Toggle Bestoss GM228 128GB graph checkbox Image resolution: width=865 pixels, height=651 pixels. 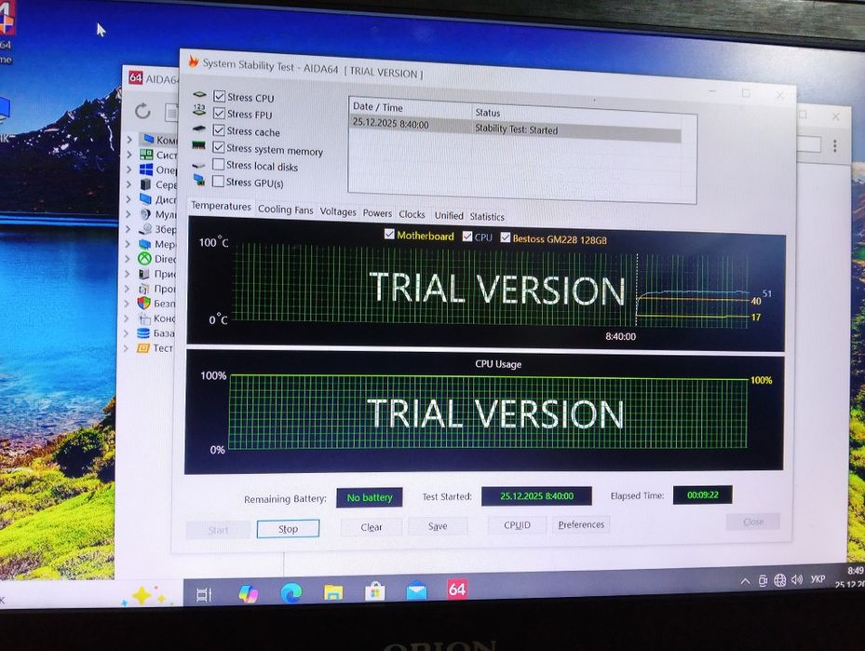pos(506,237)
